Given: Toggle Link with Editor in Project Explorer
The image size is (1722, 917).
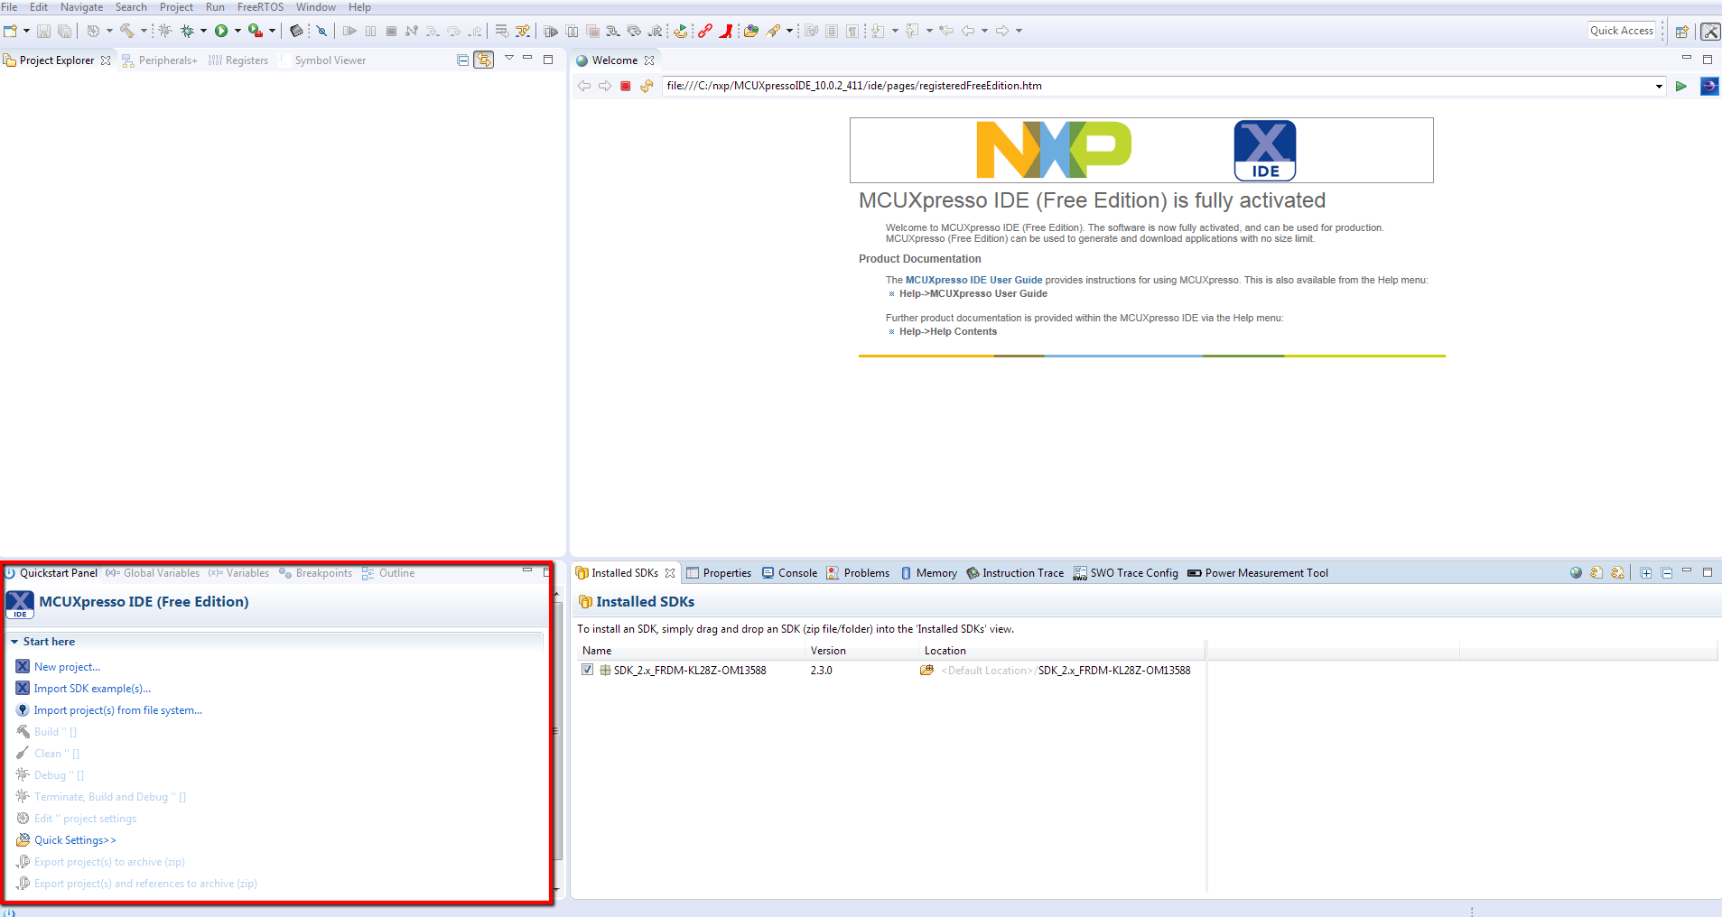Looking at the screenshot, I should pyautogui.click(x=484, y=60).
